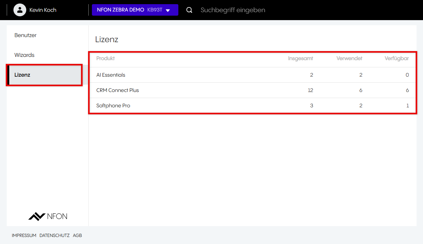Open the Datenschutz footer link

[x=54, y=235]
